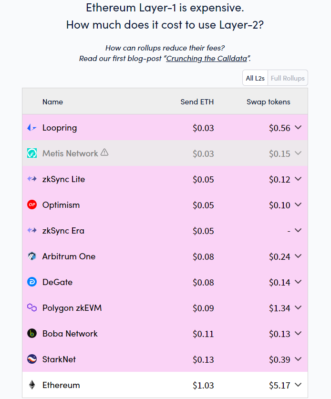Screen dimensions: 331x399
Task: Click the Metis Network logo icon
Action: (32, 153)
